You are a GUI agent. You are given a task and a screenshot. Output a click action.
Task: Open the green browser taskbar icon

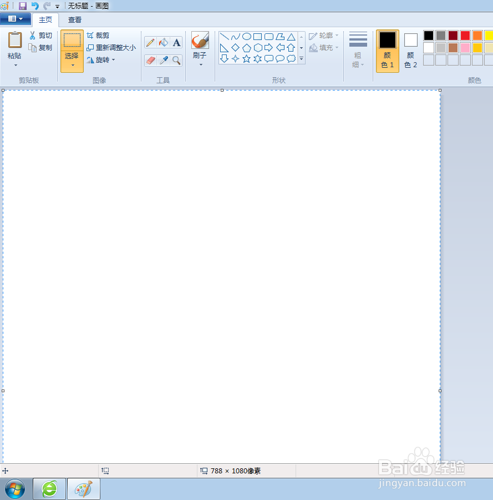click(x=50, y=489)
